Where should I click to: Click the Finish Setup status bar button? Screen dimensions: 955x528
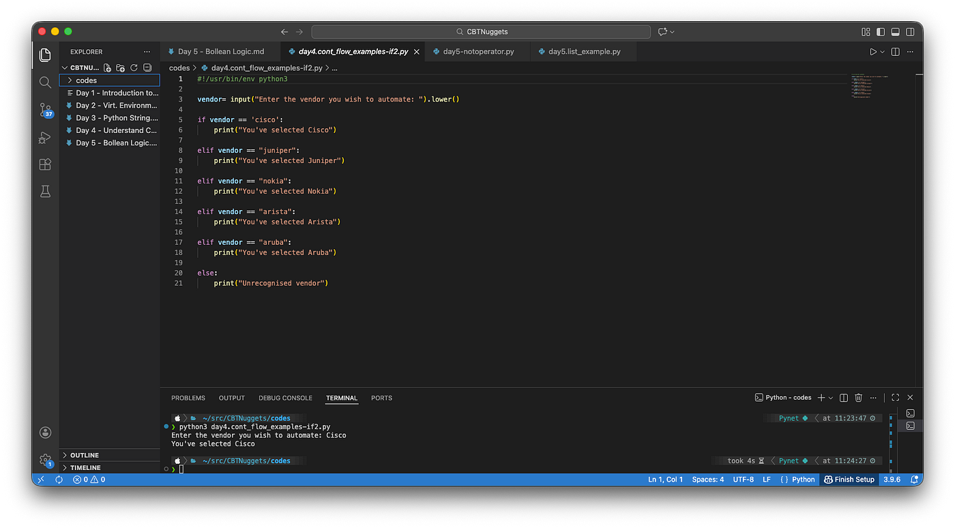(x=849, y=480)
